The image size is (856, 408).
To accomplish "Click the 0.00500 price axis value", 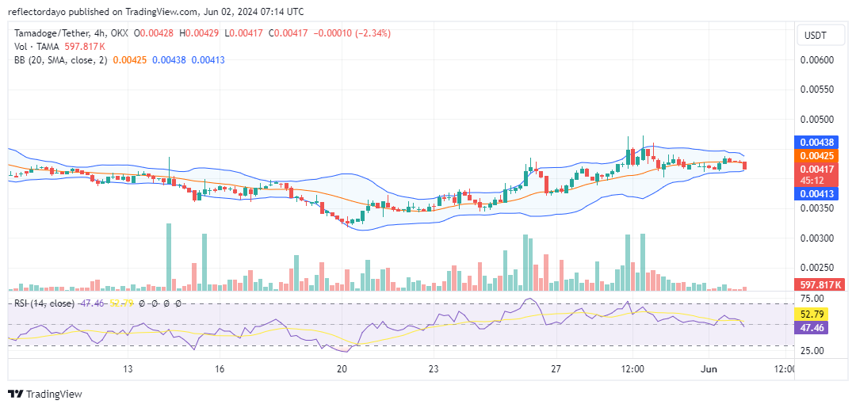I will click(818, 119).
